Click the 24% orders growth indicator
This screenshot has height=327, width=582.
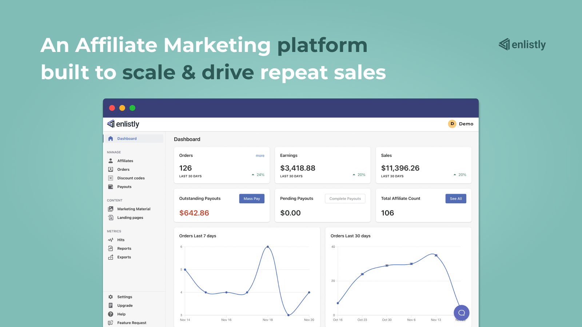click(x=258, y=175)
